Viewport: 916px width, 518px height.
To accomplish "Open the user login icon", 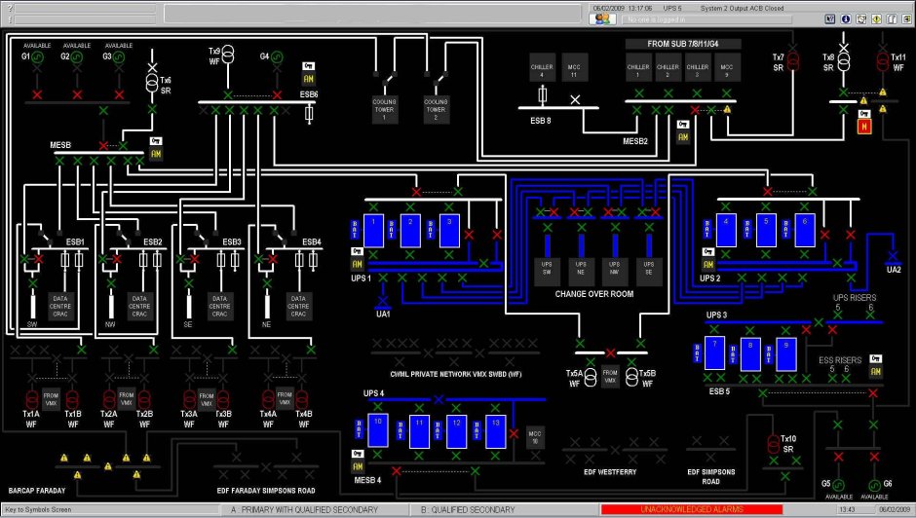I will coord(602,18).
